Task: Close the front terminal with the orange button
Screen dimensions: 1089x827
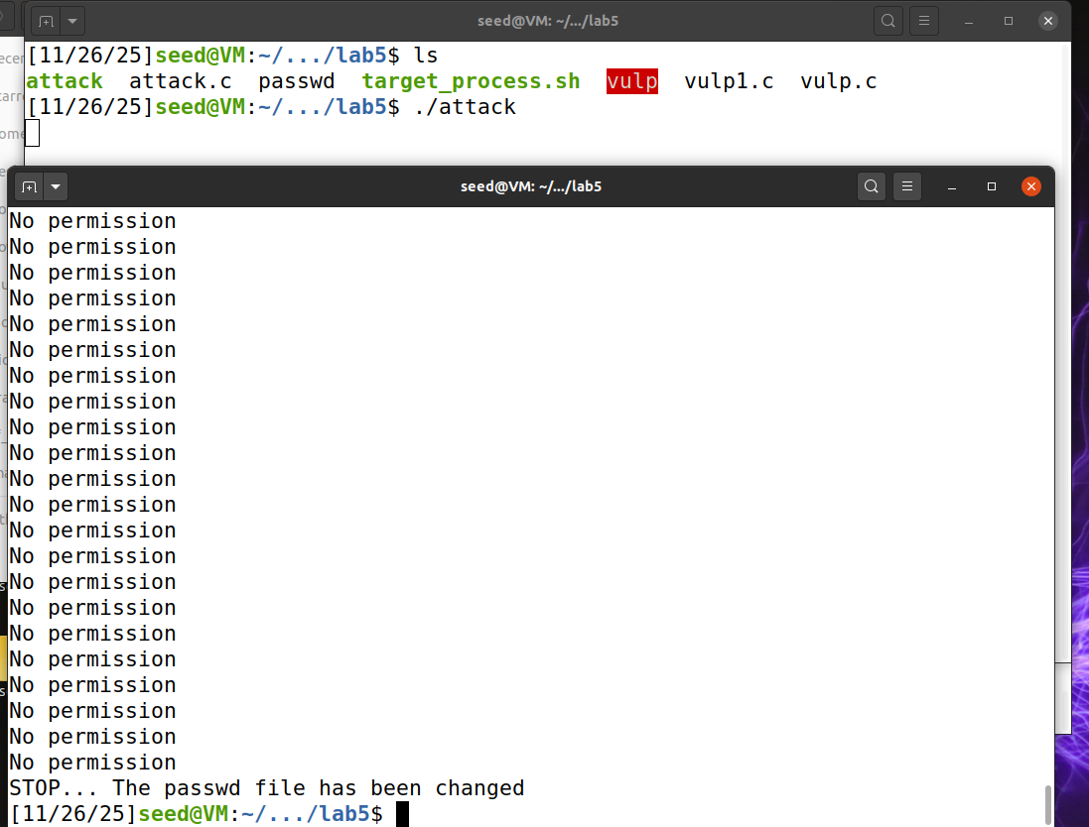Action: click(x=1031, y=186)
